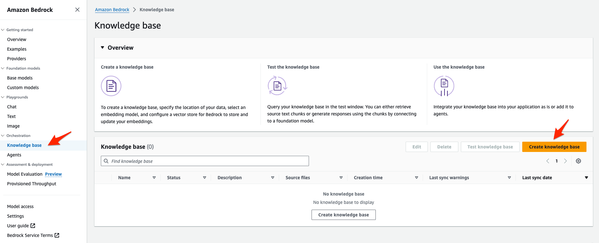The image size is (599, 243).
Task: Go to next page of knowledge bases
Action: (566, 161)
